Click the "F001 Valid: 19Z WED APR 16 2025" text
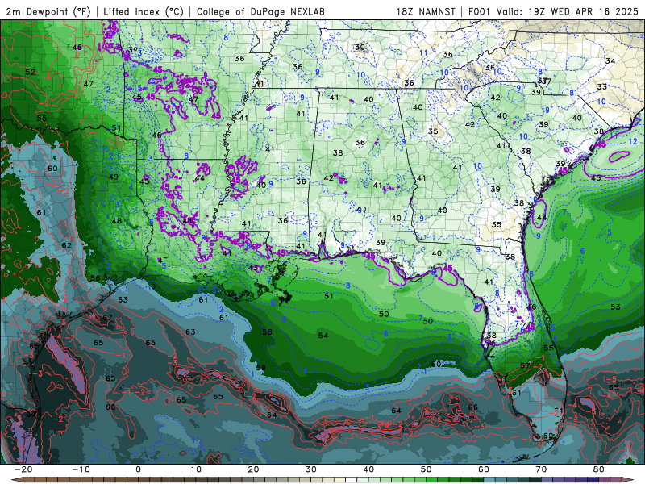This screenshot has width=645, height=484. [553, 11]
